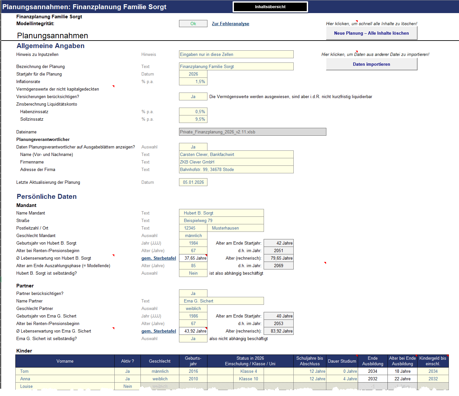Click the Modellintegrität 'Ok' status cell
This screenshot has height=396, width=459.
click(x=193, y=23)
